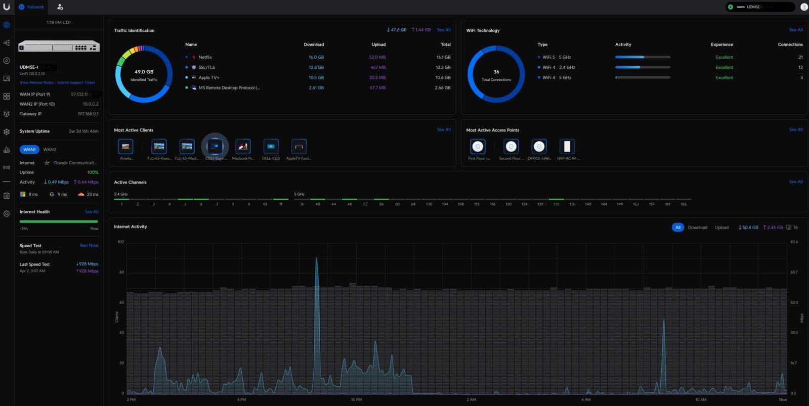The height and width of the screenshot is (406, 809).
Task: Click the Microsoft latency icon (8 ms)
Action: [x=23, y=194]
